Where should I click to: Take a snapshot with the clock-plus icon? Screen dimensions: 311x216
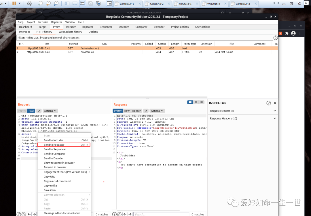[x=41, y=3]
